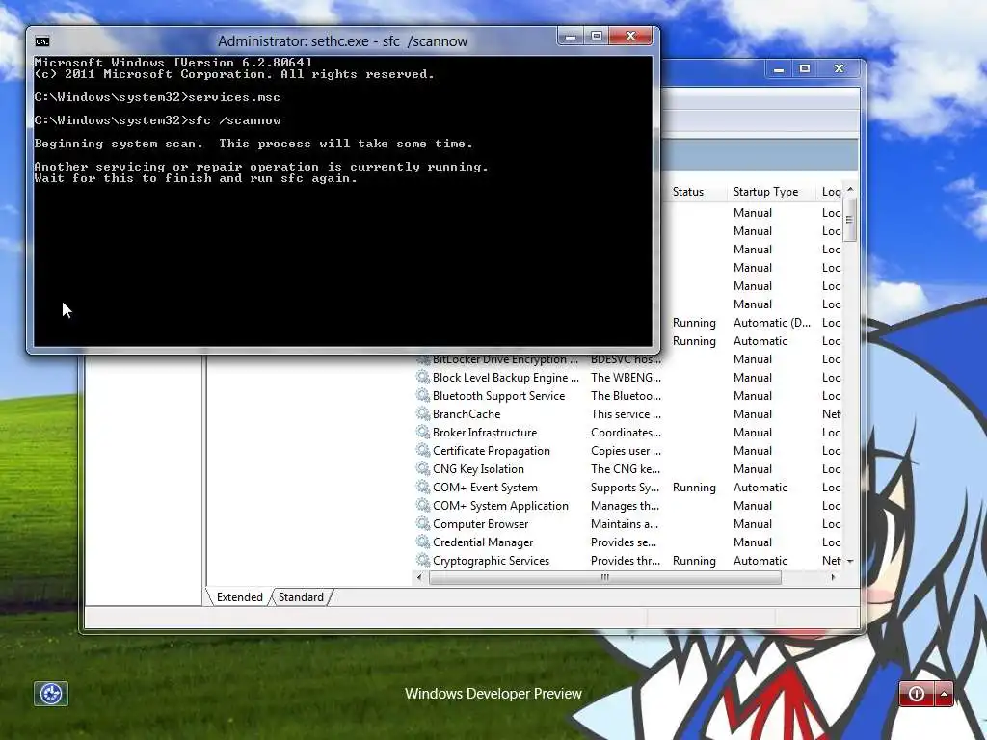Click the Log column header in Services
The width and height of the screenshot is (987, 740).
831,192
